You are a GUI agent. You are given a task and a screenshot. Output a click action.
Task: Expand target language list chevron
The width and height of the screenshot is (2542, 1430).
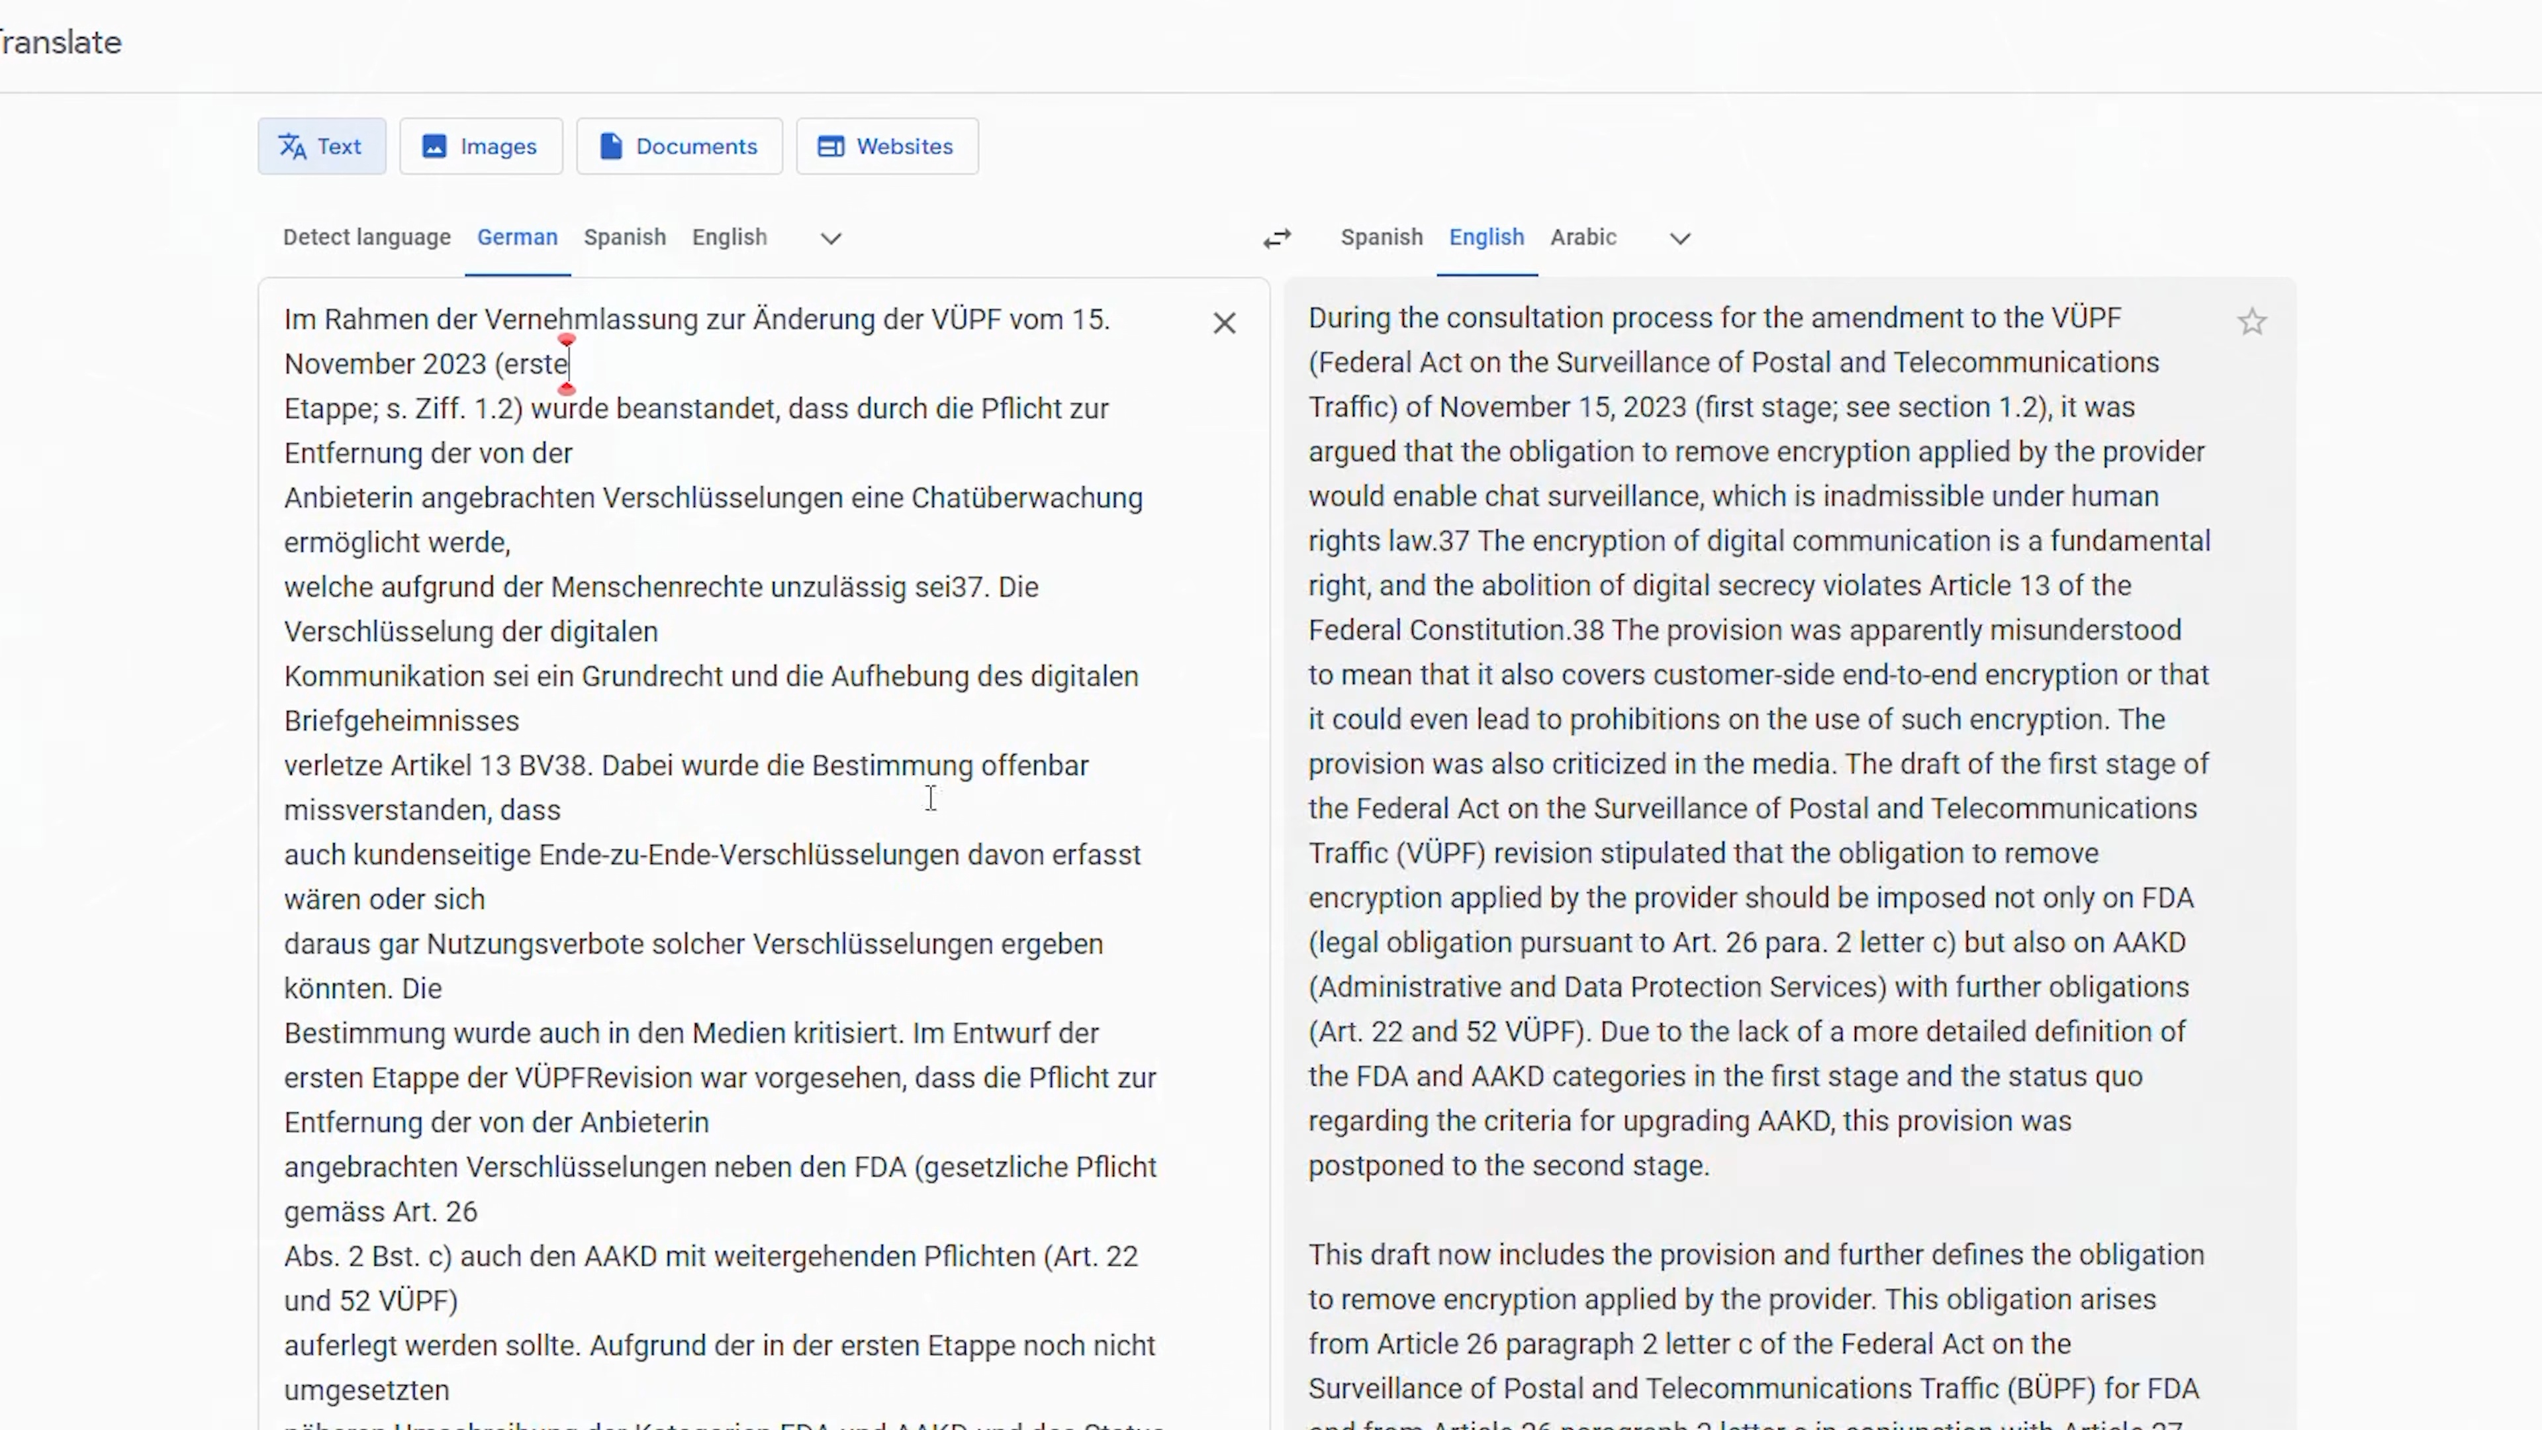(x=1679, y=238)
